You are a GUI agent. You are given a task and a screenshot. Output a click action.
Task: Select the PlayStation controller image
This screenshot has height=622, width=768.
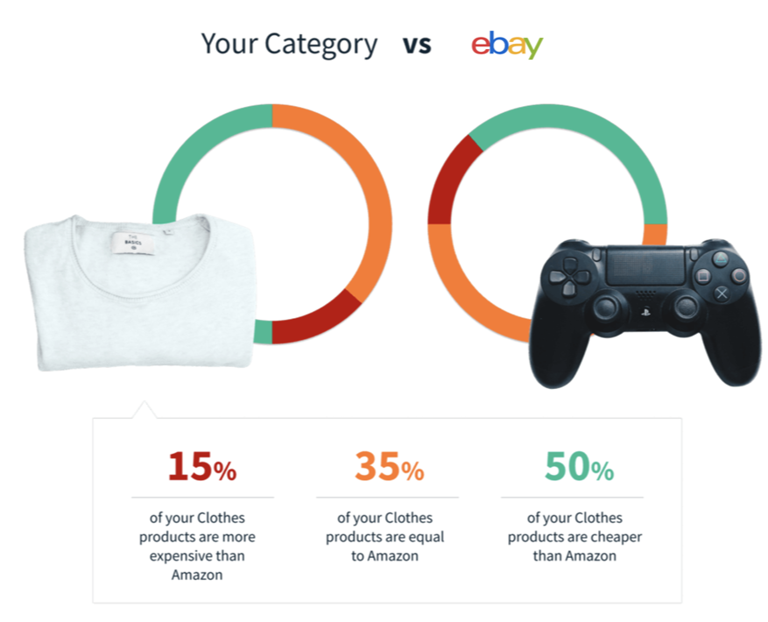tap(645, 312)
